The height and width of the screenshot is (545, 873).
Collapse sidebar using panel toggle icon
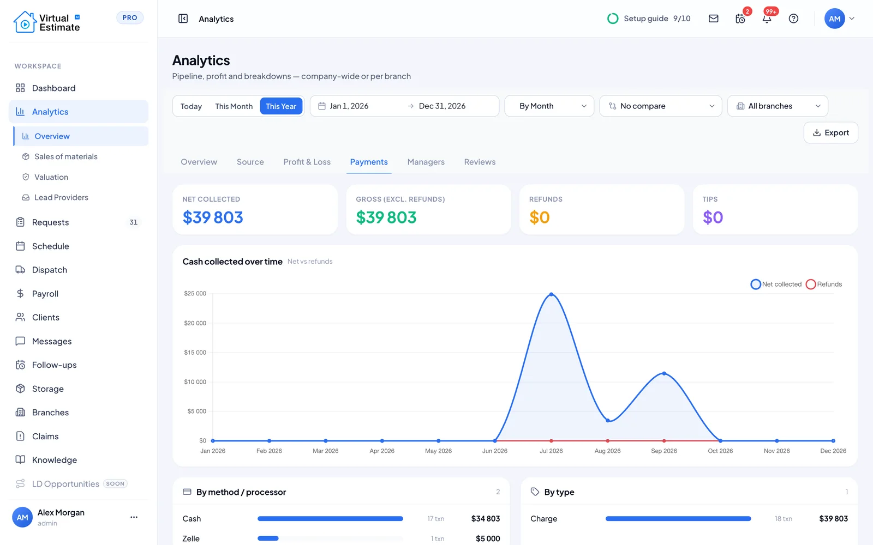click(183, 19)
